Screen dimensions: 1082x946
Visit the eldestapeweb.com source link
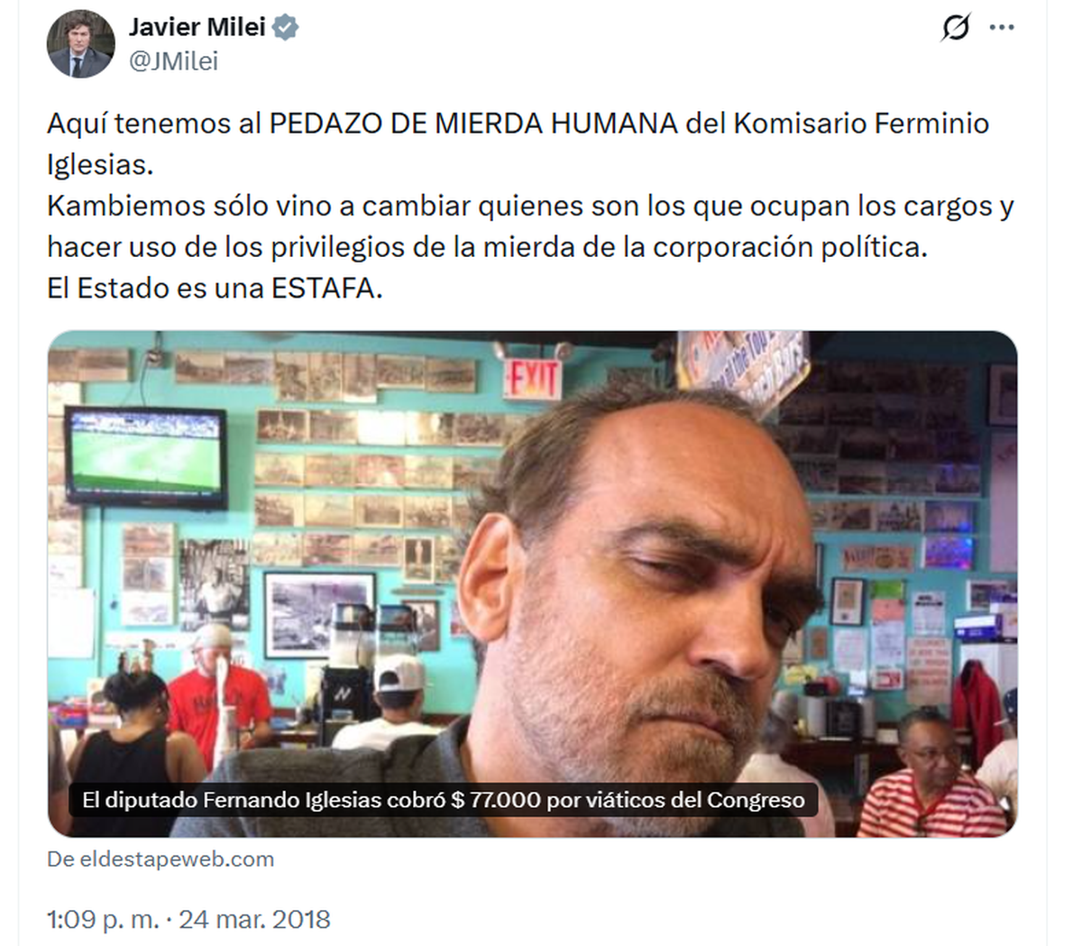[x=160, y=859]
